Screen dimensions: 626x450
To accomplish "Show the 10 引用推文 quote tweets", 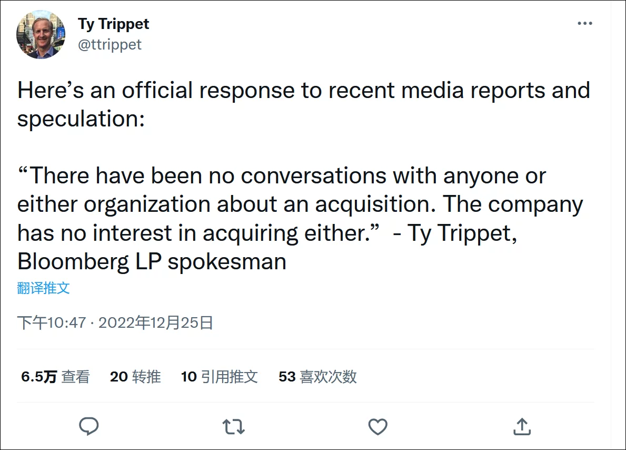I will point(219,377).
